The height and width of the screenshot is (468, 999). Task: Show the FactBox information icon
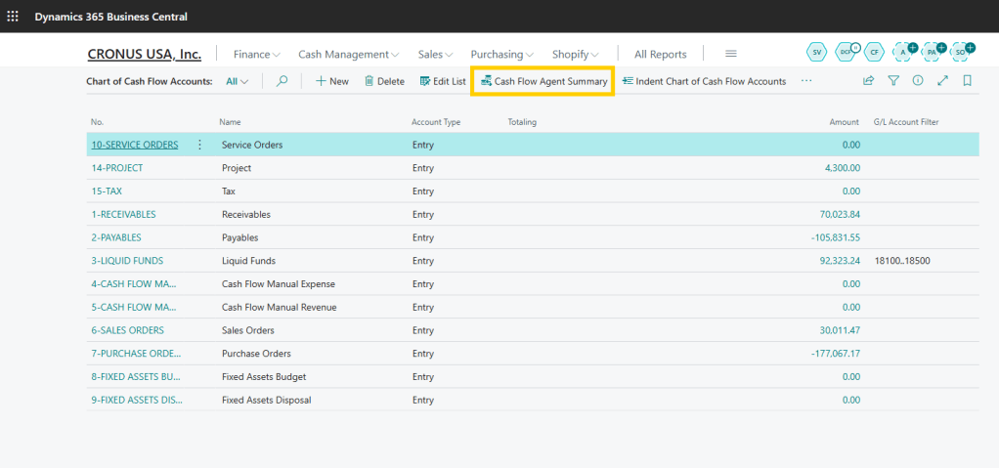point(918,81)
